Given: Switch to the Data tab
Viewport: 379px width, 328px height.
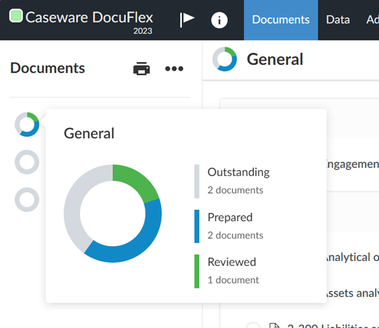Looking at the screenshot, I should (338, 20).
